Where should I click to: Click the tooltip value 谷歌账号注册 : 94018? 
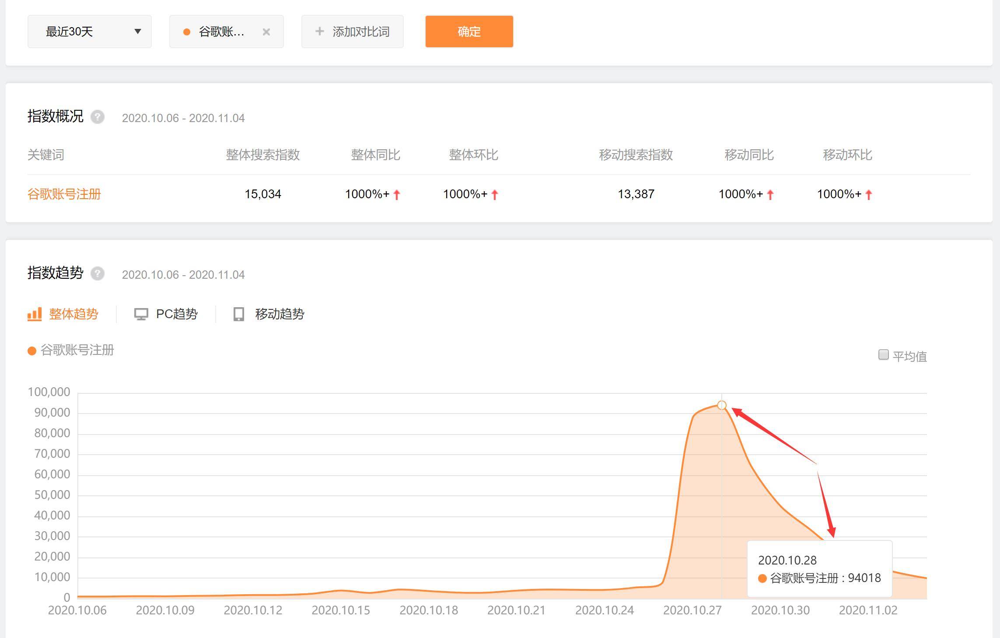coord(820,578)
